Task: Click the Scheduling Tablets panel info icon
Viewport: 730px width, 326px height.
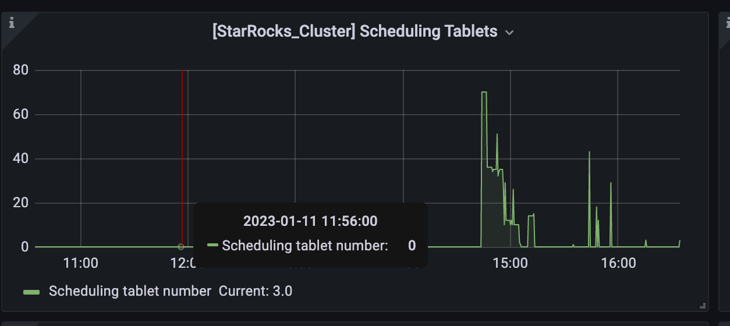Action: pos(12,23)
